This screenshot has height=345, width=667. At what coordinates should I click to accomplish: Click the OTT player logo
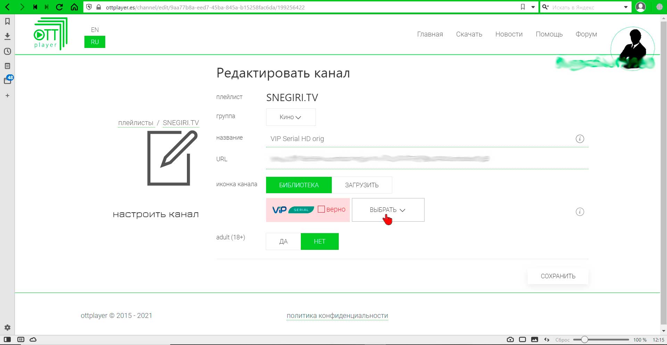(x=51, y=34)
